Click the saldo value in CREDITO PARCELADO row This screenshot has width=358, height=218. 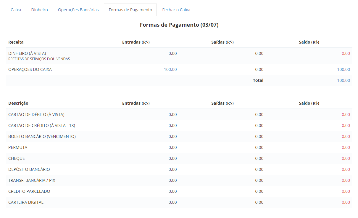346,191
